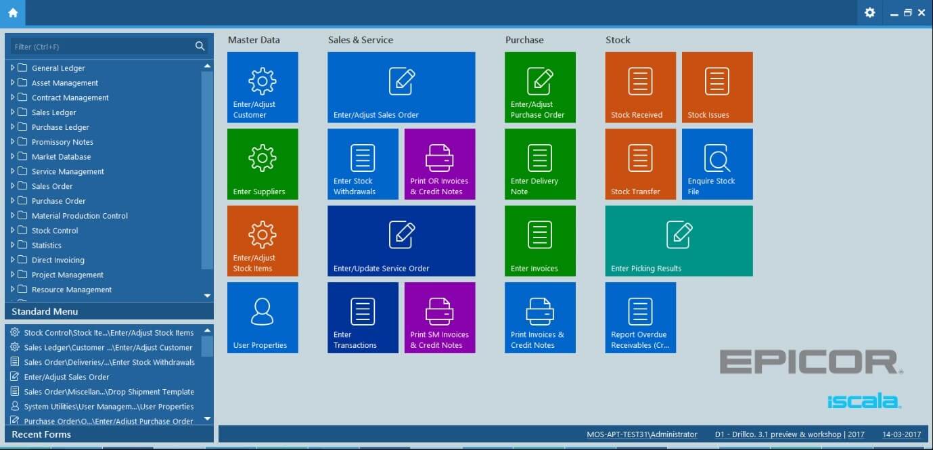The image size is (933, 450).
Task: Open the Enter Stock Withdrawals tile
Action: pos(363,164)
